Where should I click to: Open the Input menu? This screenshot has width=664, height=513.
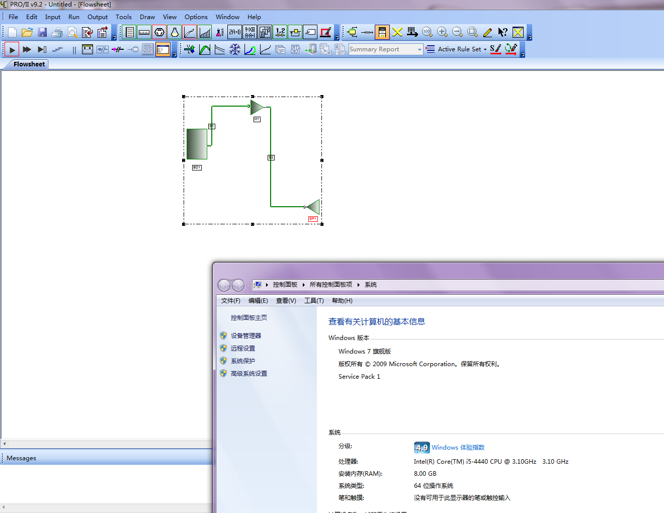[53, 17]
